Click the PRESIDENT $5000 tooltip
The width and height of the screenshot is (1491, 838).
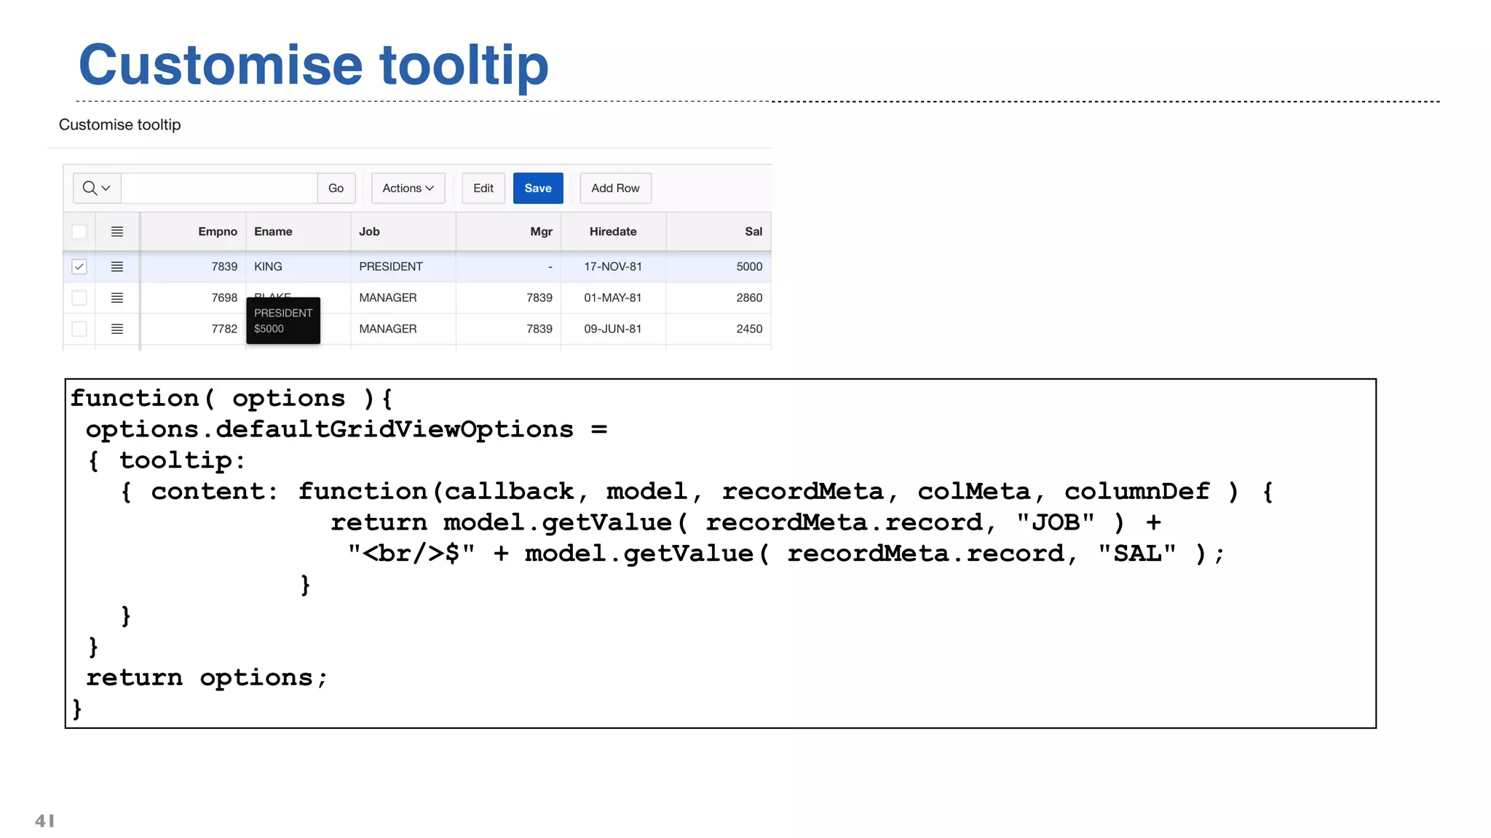[x=283, y=321]
